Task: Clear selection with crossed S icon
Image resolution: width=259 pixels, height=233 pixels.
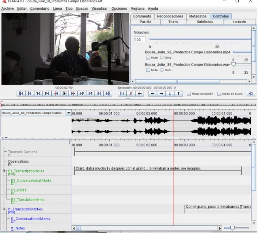Action: 131,93
